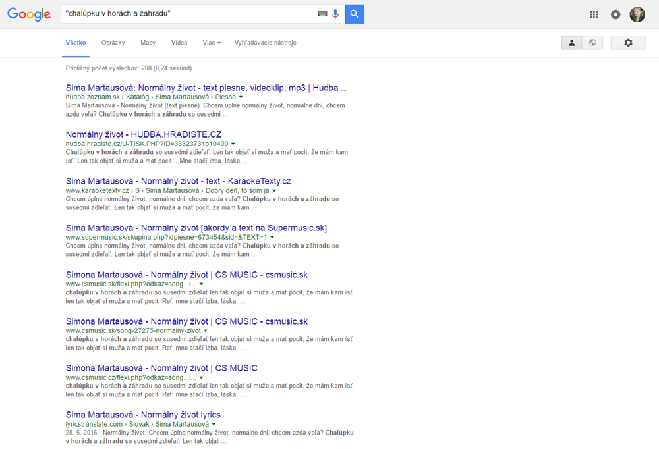This screenshot has width=659, height=449.
Task: Open Normálny život lyrics result
Action: point(143,415)
